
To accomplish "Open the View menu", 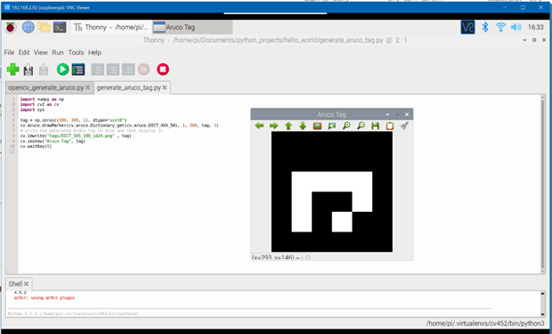I will 40,53.
